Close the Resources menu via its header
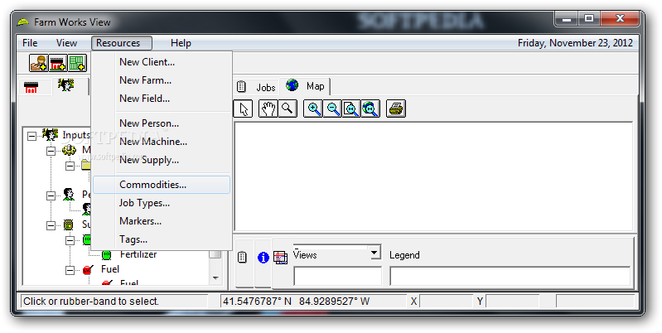The image size is (662, 333). point(122,43)
